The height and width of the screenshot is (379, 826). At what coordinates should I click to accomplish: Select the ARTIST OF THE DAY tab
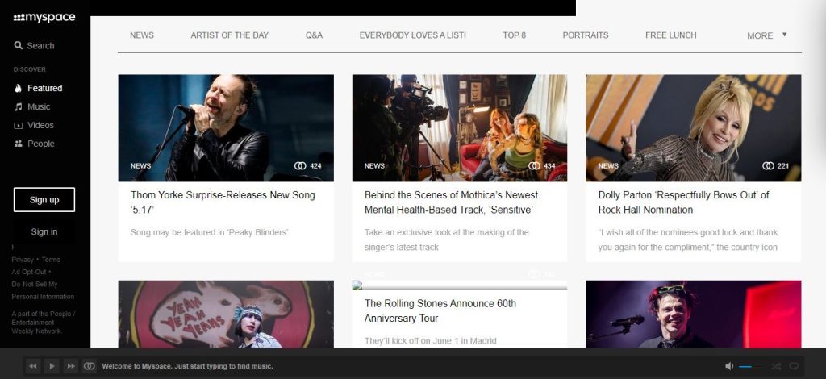(229, 35)
